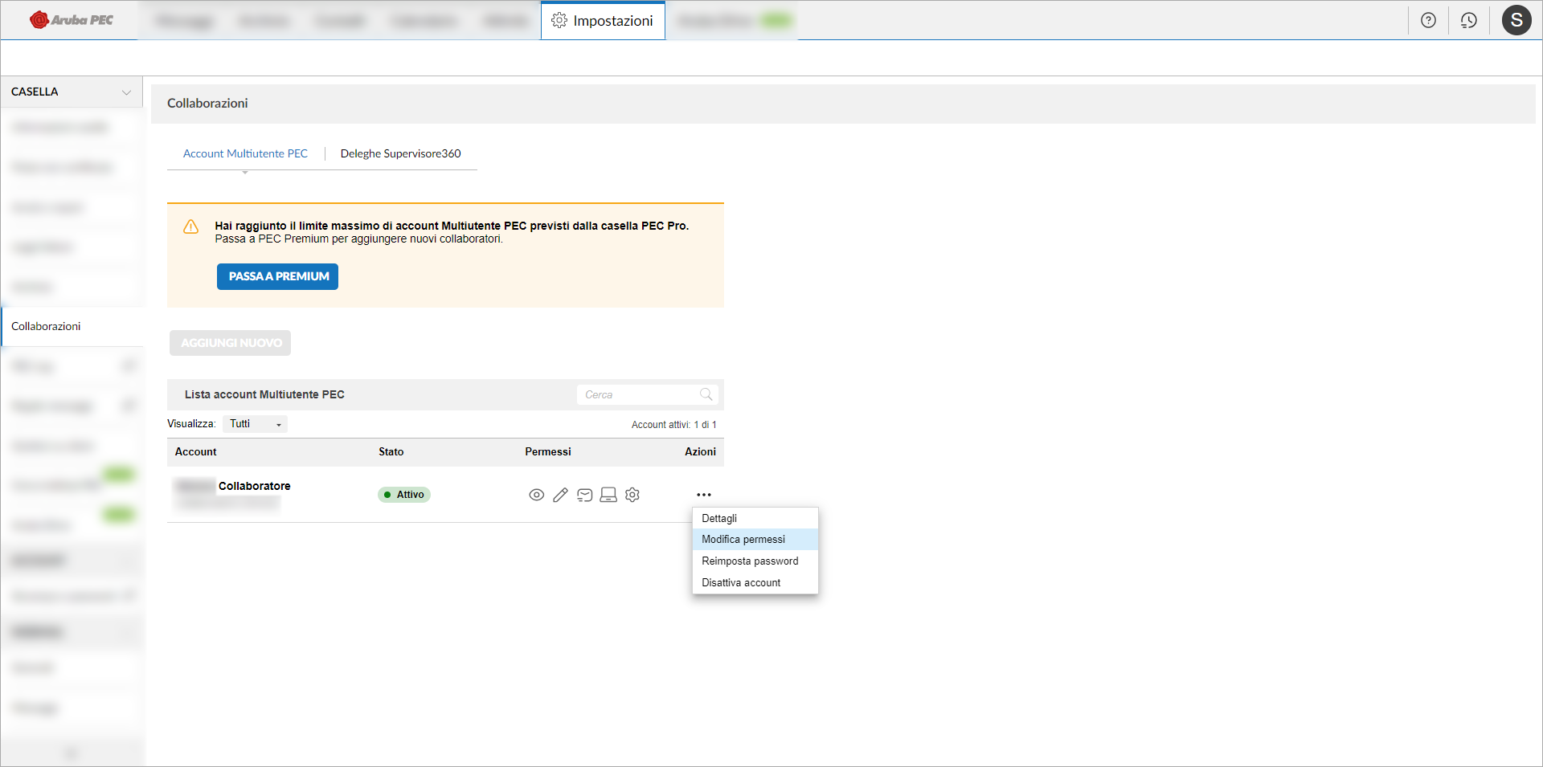The height and width of the screenshot is (767, 1543).
Task: Open the three-dot actions menu for Collaboratore
Action: (x=704, y=495)
